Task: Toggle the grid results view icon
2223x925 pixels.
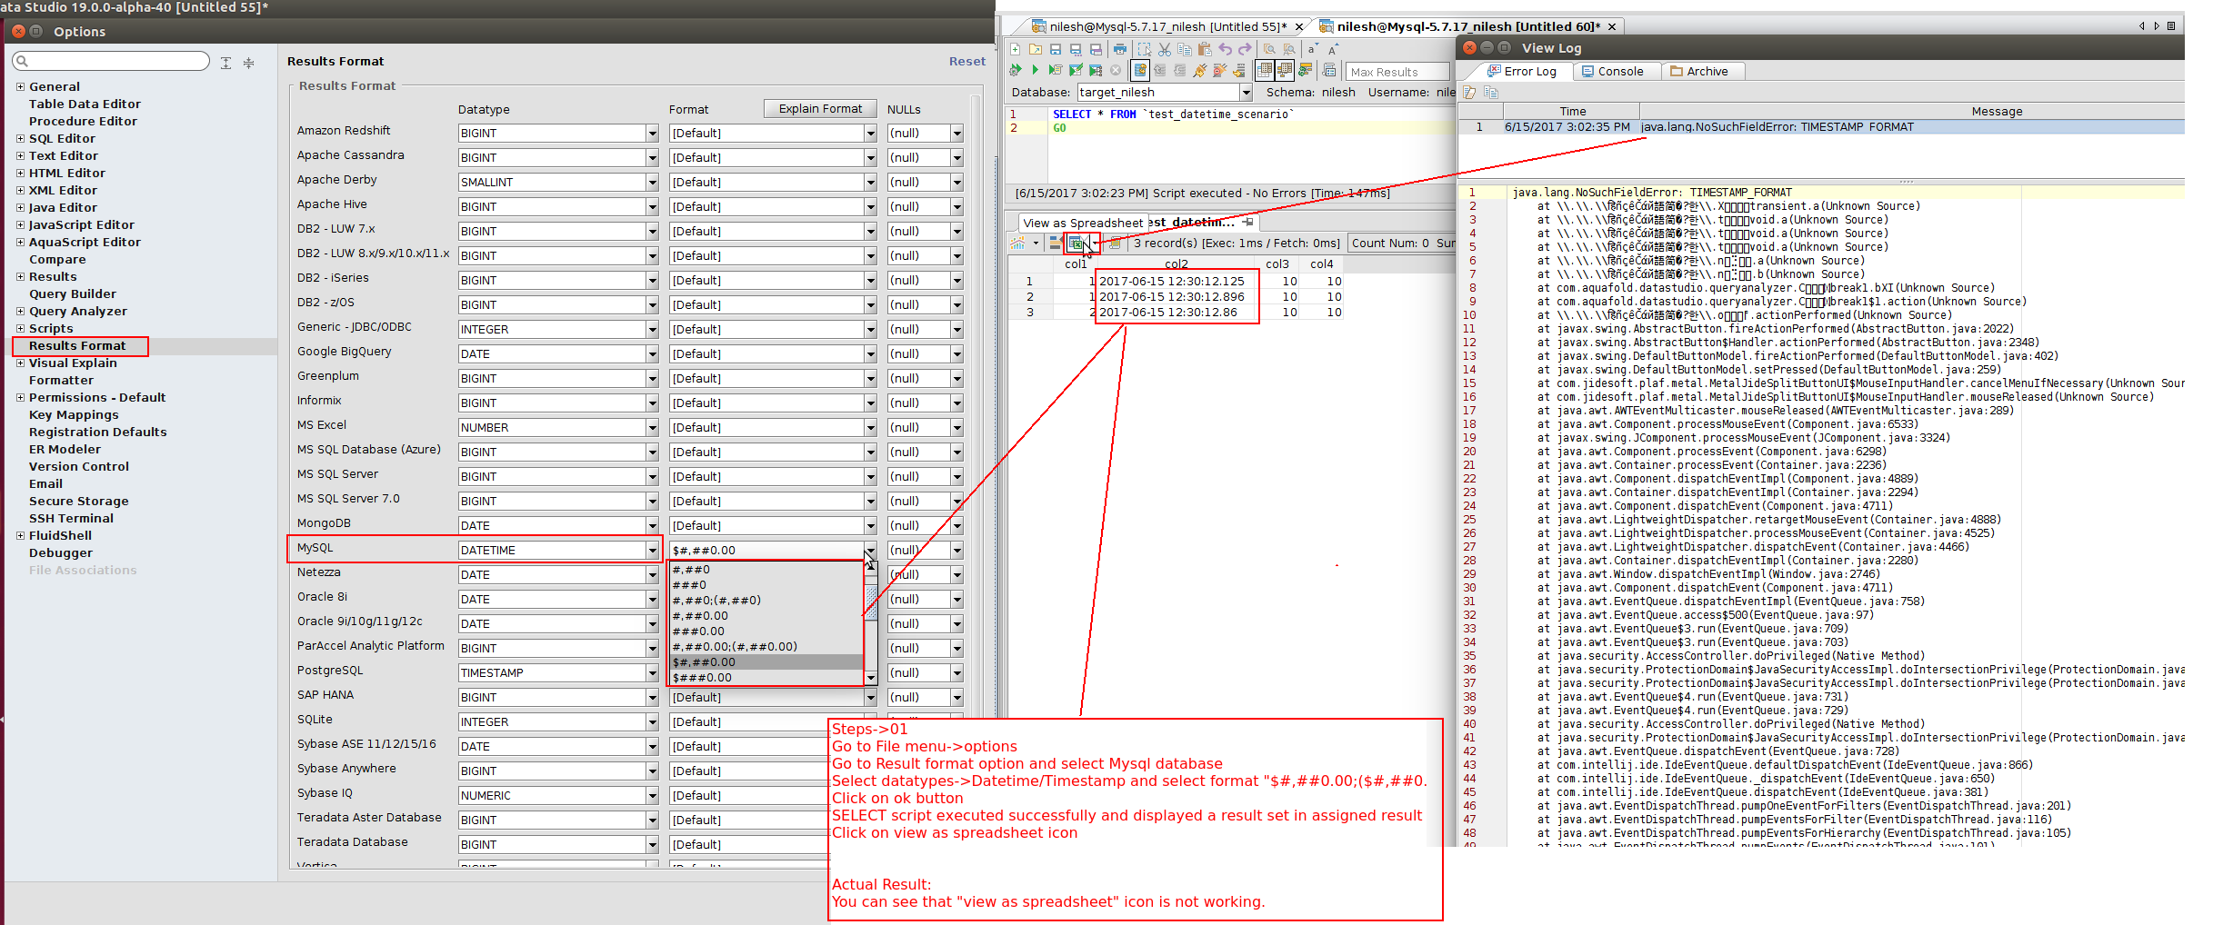Action: coord(1264,70)
